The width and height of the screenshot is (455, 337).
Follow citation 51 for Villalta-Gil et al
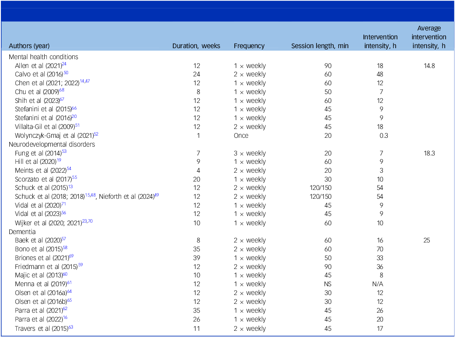[78, 125]
